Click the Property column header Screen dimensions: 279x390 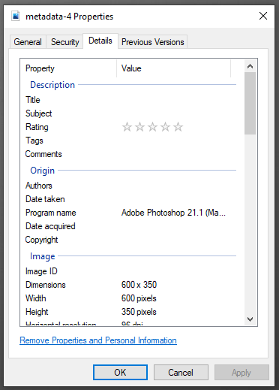pos(68,68)
